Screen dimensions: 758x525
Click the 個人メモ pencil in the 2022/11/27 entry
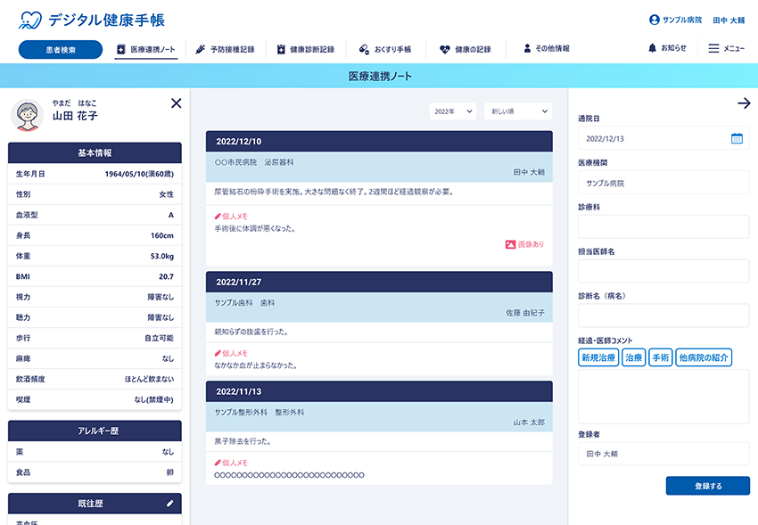(x=218, y=353)
